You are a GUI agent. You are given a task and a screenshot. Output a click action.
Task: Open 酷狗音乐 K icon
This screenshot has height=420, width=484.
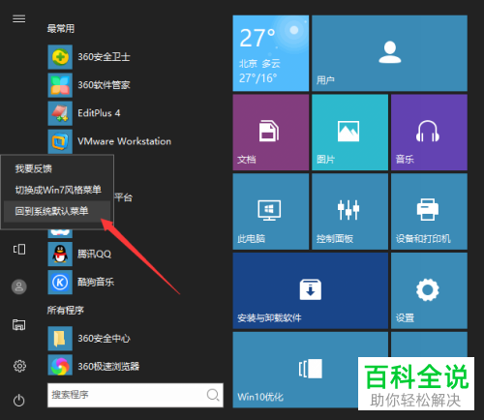click(60, 282)
